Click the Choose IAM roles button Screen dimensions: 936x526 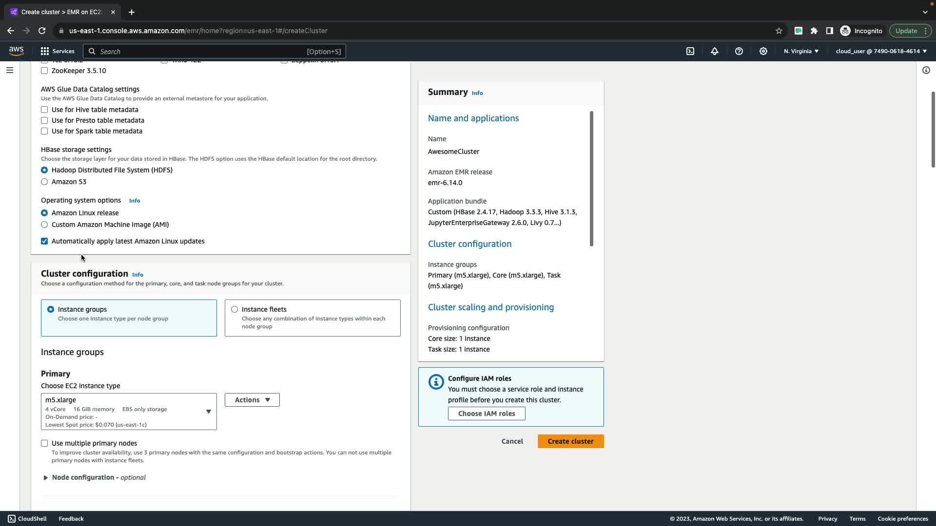[x=487, y=413]
